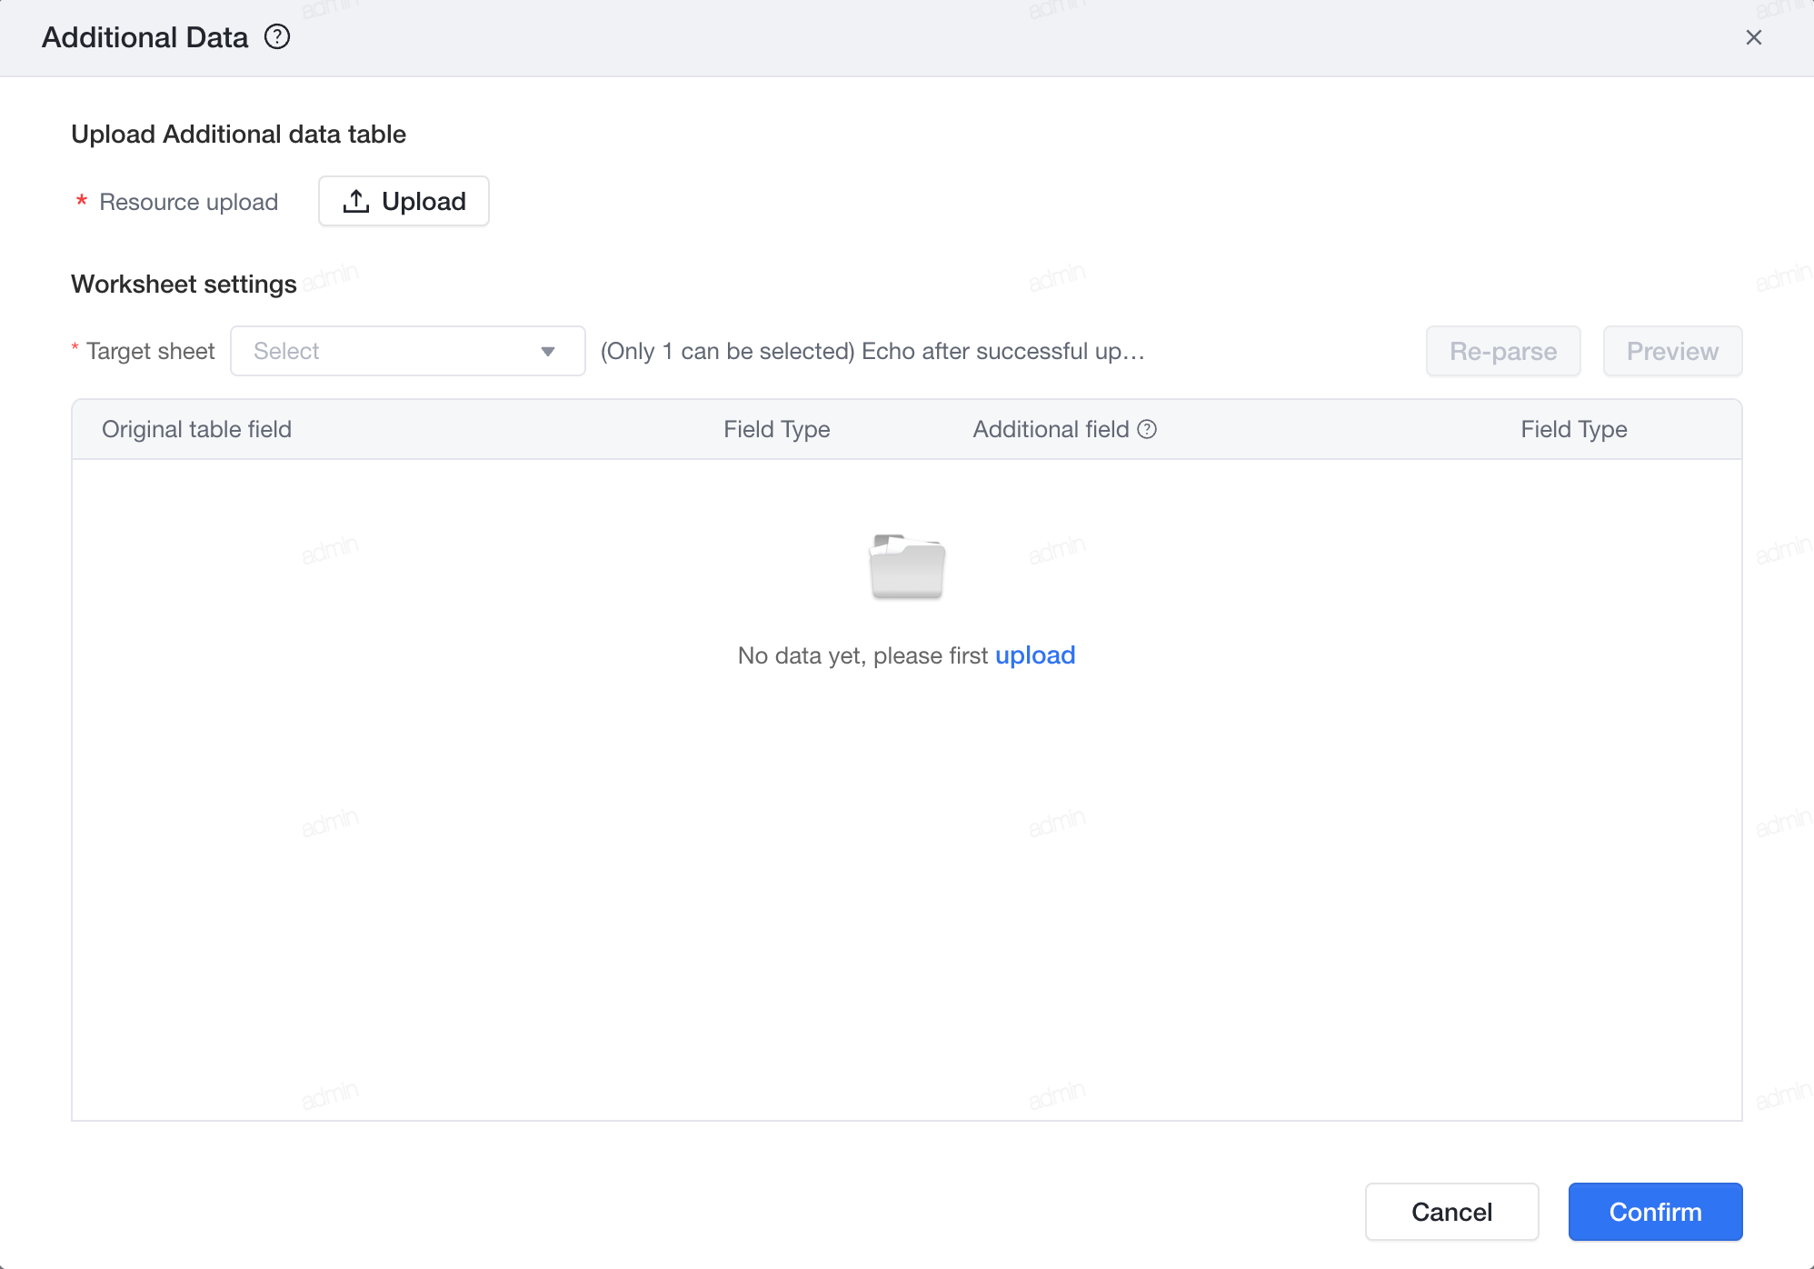Viewport: 1814px width, 1269px height.
Task: Click the Additional field column header
Action: (x=1051, y=429)
